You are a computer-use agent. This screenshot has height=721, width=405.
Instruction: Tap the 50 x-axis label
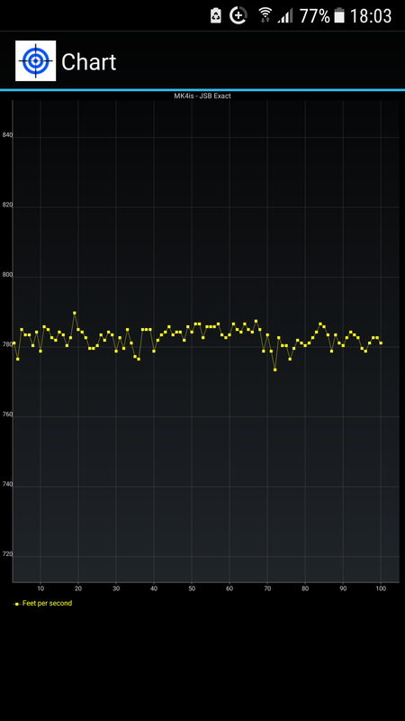coord(192,589)
